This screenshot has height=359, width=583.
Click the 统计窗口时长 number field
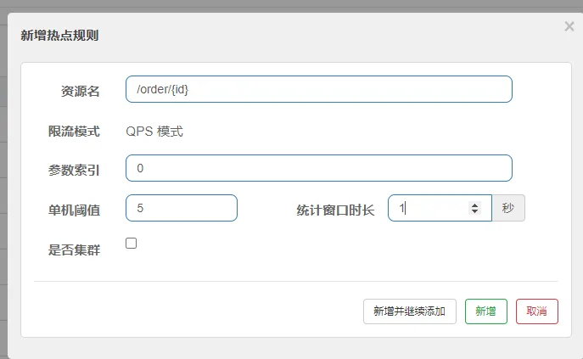pyautogui.click(x=440, y=208)
